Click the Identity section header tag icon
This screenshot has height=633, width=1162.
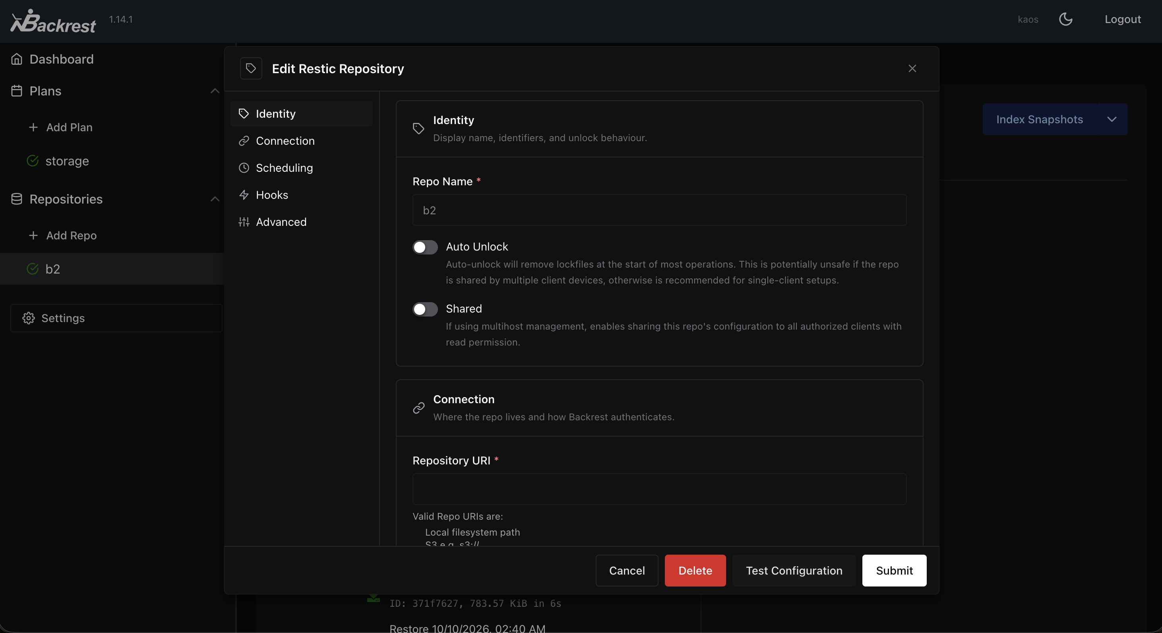[x=418, y=128]
